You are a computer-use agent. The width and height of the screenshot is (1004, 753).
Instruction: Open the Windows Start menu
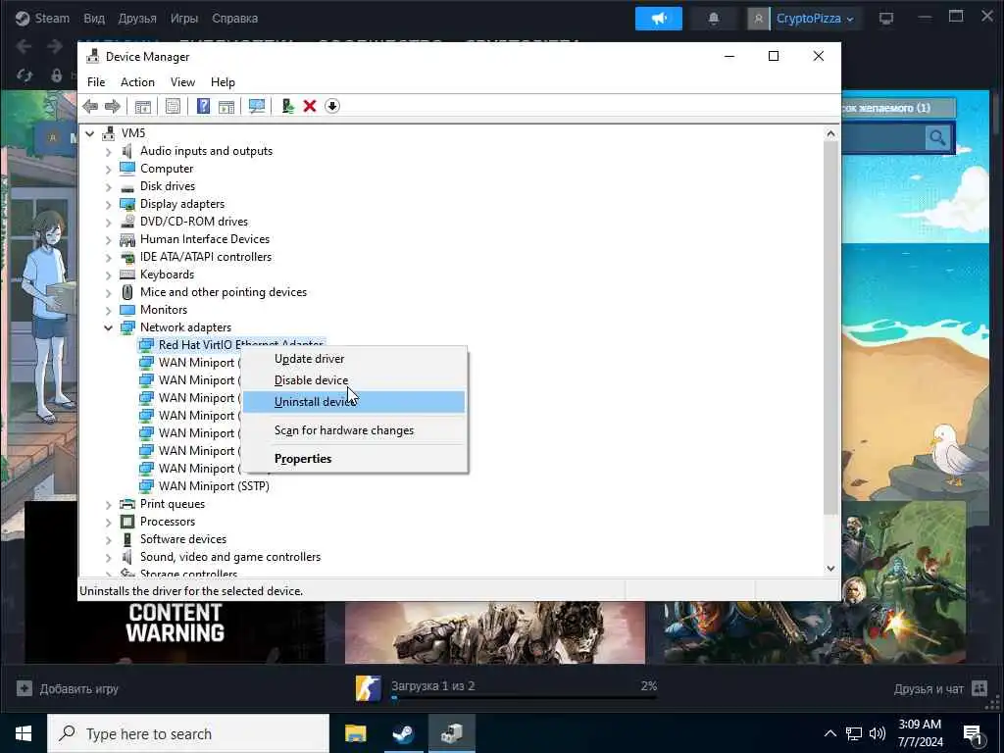pyautogui.click(x=24, y=733)
